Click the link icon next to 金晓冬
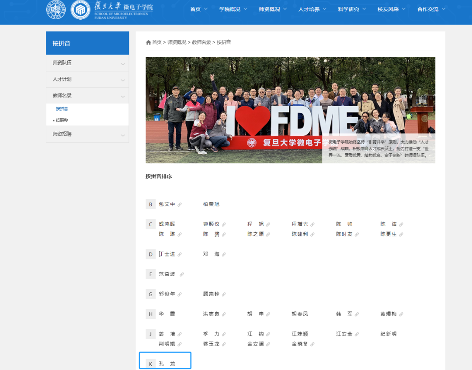Image resolution: width=472 pixels, height=370 pixels. (312, 344)
